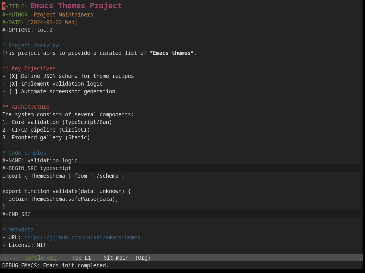Click the 'Emacs Themes Project' title text
Image resolution: width=365 pixels, height=273 pixels.
point(76,6)
